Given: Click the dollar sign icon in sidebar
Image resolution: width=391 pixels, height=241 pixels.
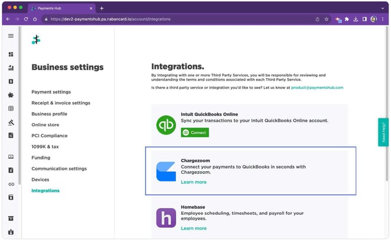Looking at the screenshot, I should [11, 81].
